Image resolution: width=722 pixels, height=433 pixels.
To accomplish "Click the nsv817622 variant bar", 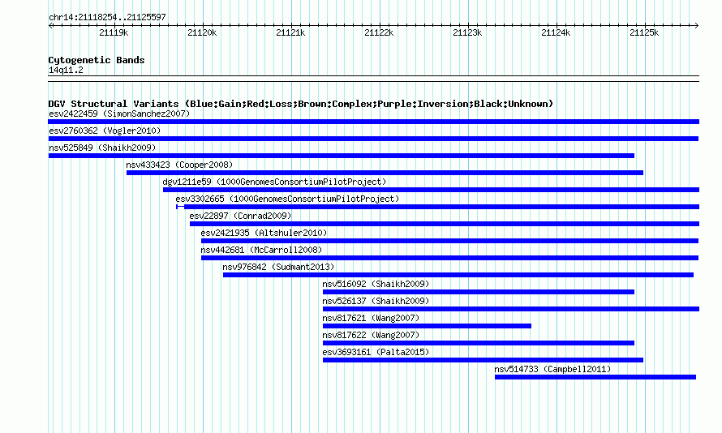I will click(x=479, y=343).
